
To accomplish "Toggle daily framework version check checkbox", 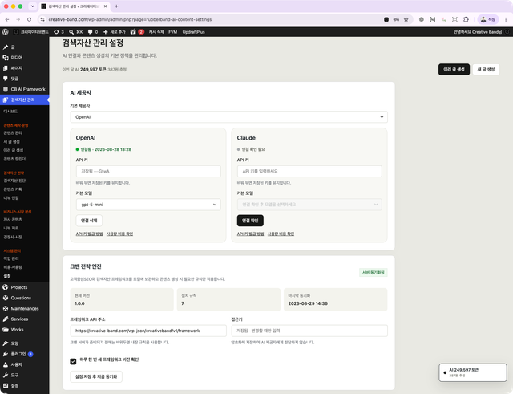I will coord(73,361).
